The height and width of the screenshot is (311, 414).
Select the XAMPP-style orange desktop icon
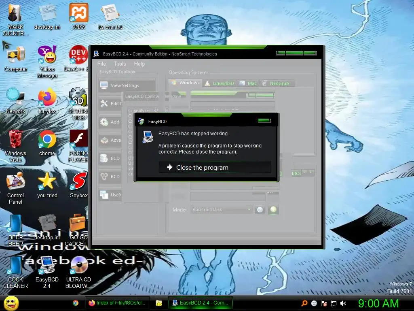79,17
